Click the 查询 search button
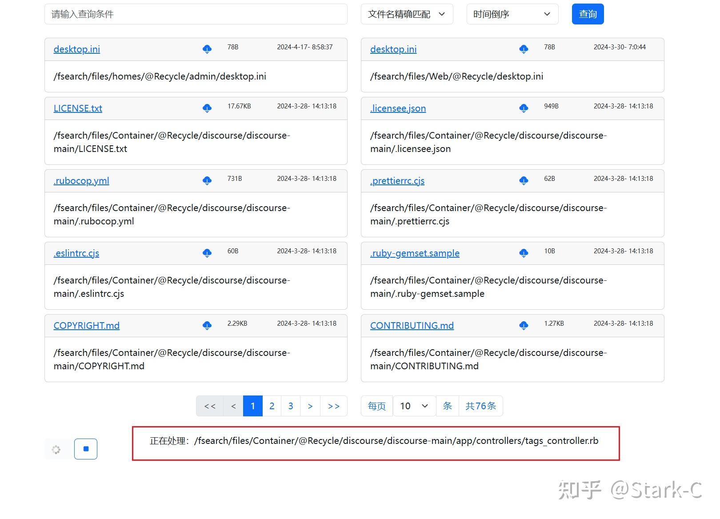This screenshot has height=519, width=720. 588,14
